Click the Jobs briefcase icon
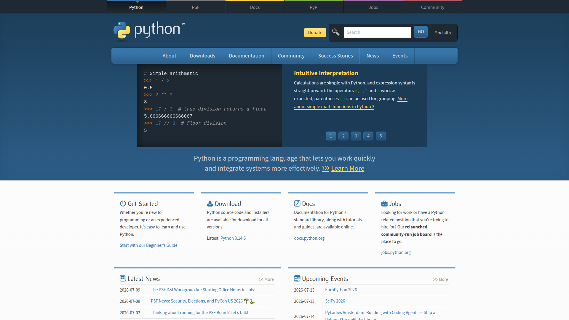This screenshot has width=569, height=320. click(384, 204)
